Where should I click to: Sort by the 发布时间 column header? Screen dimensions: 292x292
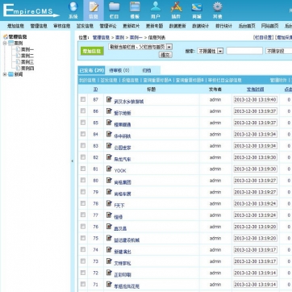click(255, 90)
